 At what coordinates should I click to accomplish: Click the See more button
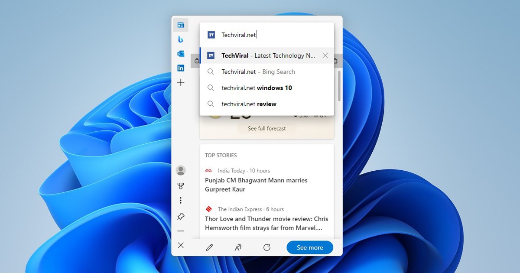coord(310,247)
